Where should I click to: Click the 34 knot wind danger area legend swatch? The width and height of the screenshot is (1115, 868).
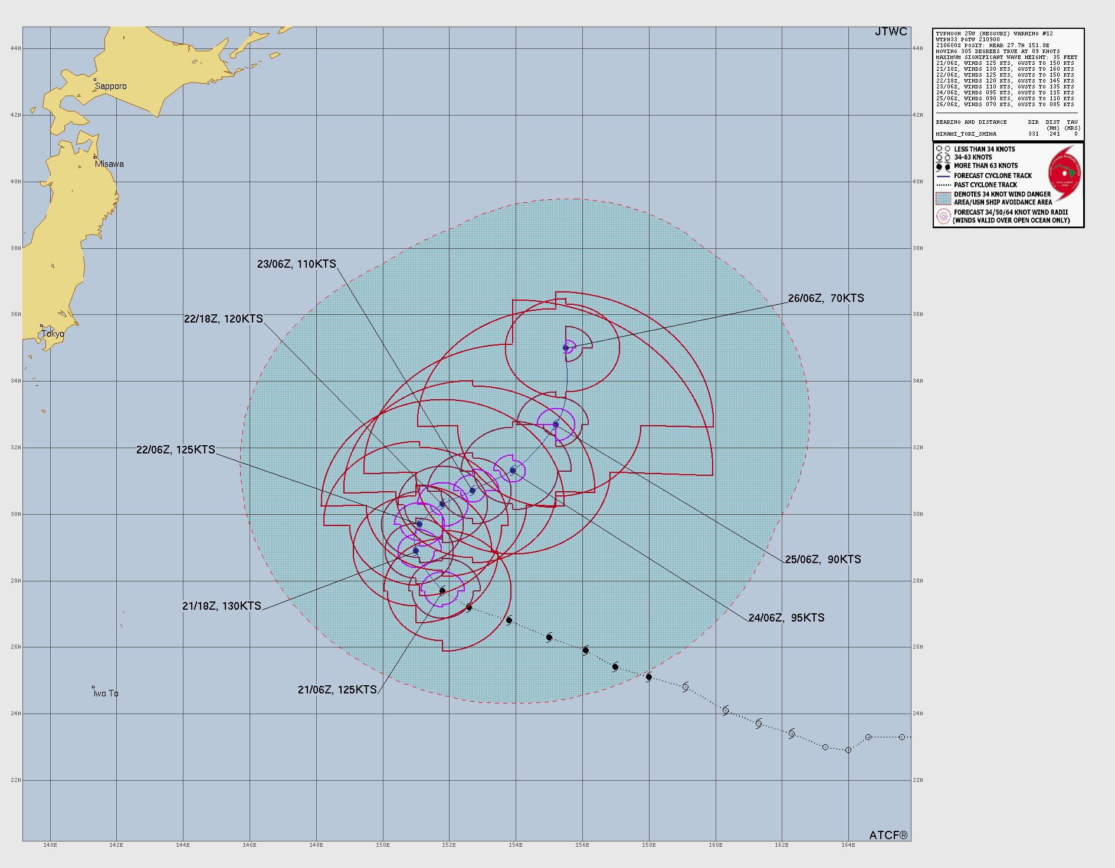click(943, 198)
